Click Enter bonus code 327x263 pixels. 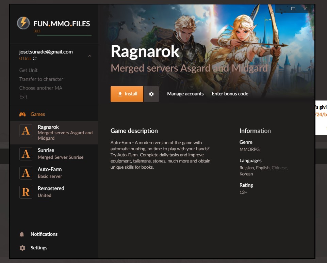point(230,94)
